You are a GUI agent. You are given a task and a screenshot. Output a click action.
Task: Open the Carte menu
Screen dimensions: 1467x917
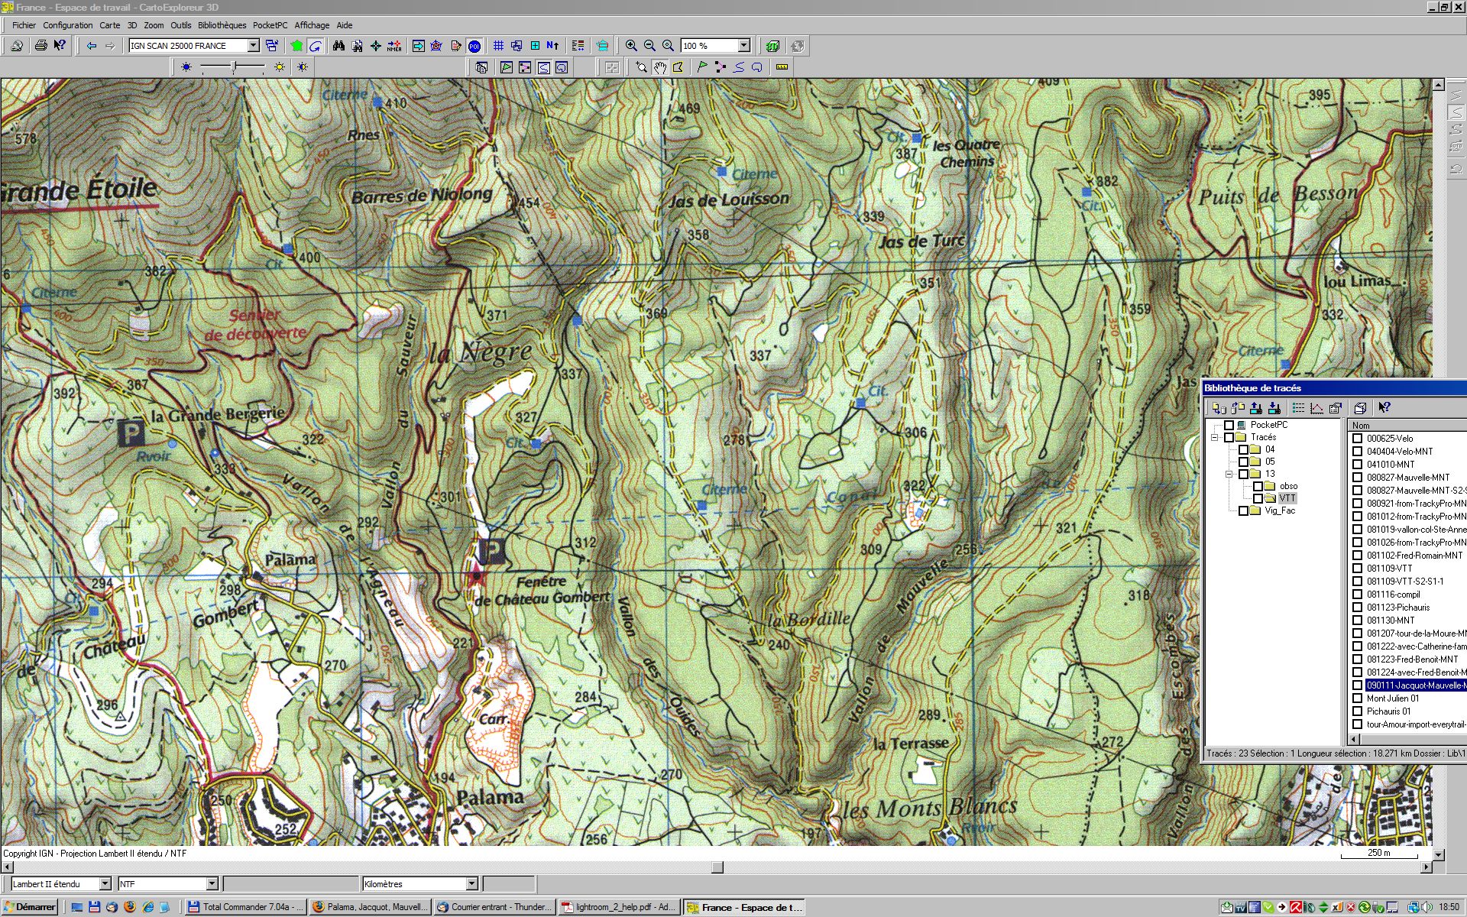coord(109,25)
